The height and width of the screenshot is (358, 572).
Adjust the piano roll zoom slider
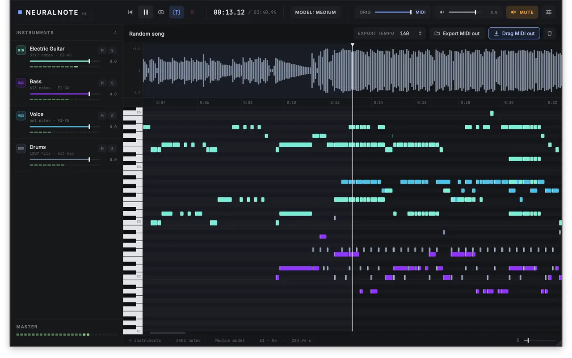tap(540, 341)
